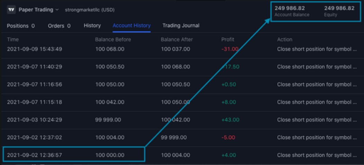Sort by the Action column header
Screen dimensions: 364x165
click(x=285, y=39)
